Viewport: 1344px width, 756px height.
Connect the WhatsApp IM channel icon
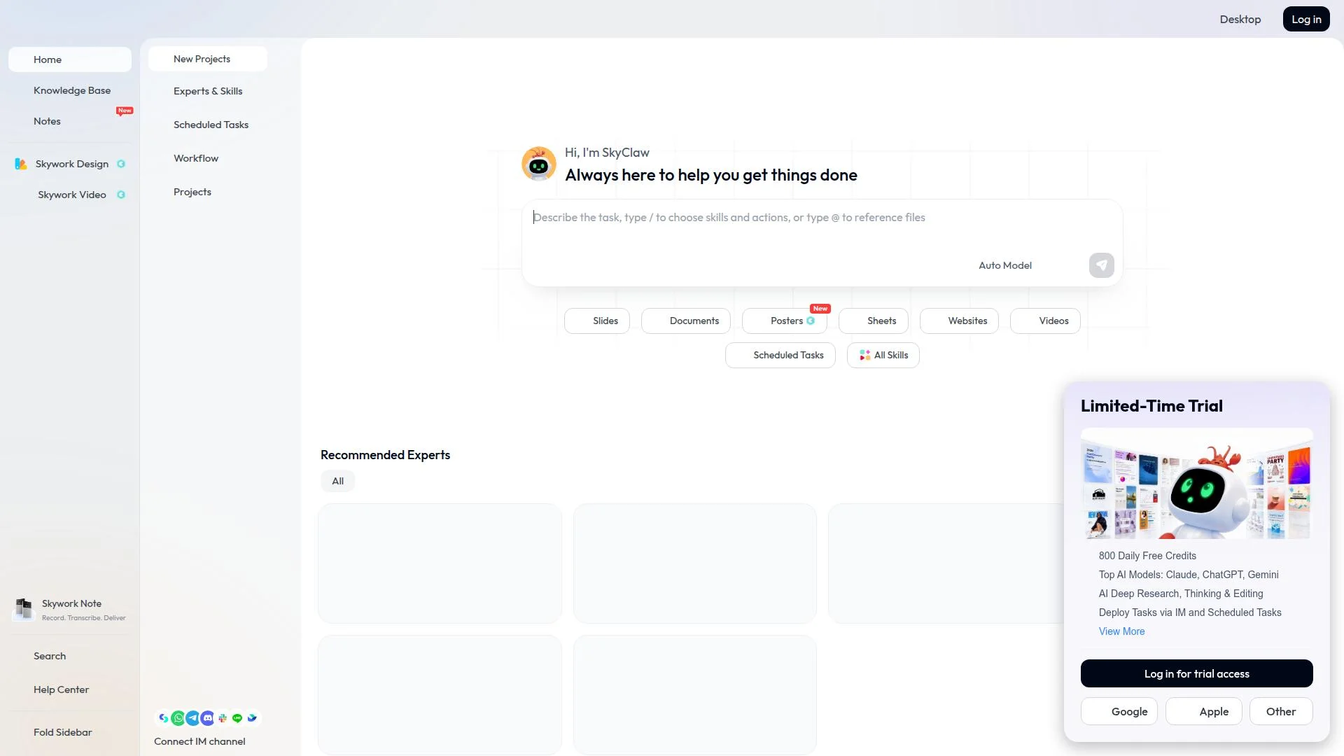click(178, 718)
